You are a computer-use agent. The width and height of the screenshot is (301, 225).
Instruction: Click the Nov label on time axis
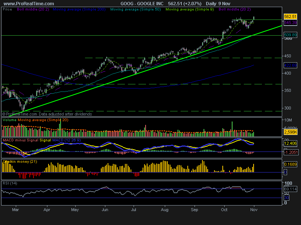(254, 210)
